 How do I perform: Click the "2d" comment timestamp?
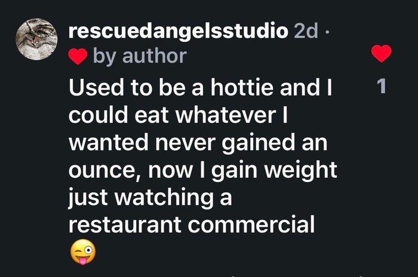click(x=306, y=32)
